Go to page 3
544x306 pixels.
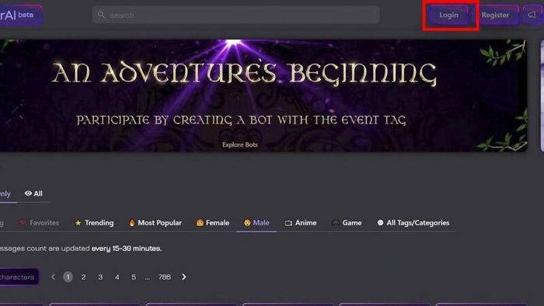tap(100, 277)
